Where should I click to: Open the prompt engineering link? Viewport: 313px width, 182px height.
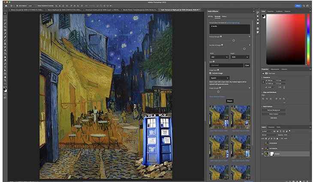[x=233, y=23]
